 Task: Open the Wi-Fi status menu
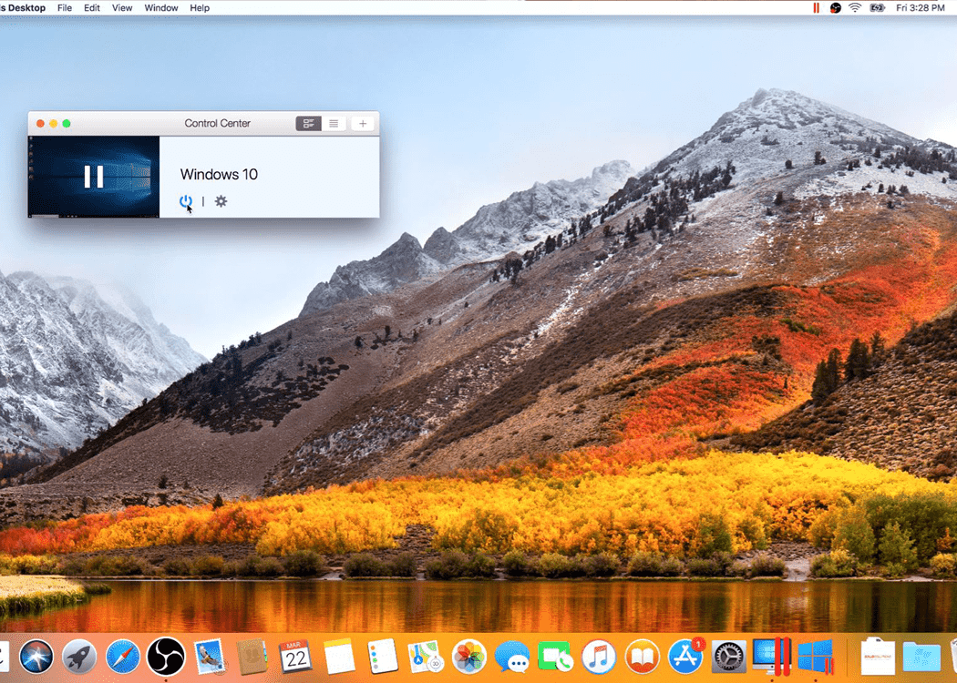(855, 7)
